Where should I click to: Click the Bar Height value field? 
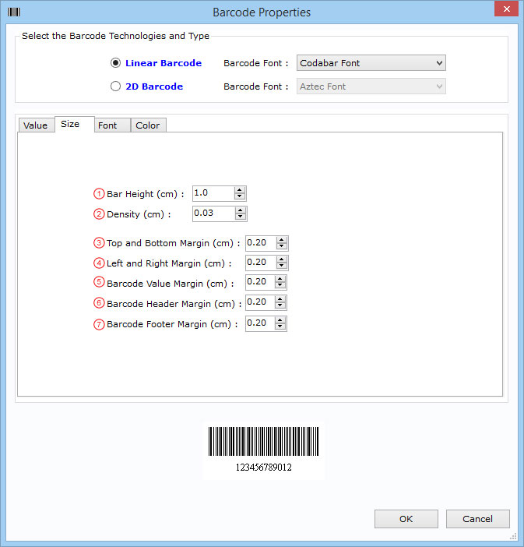213,193
